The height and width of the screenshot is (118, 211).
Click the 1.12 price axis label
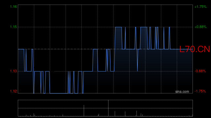tap(14, 91)
